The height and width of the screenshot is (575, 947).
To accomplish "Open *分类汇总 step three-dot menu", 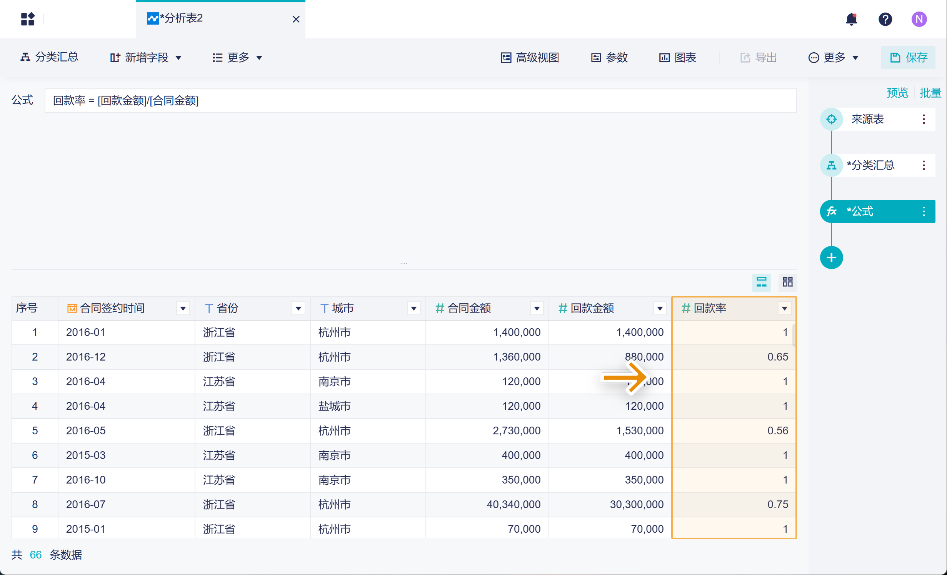I will [924, 165].
